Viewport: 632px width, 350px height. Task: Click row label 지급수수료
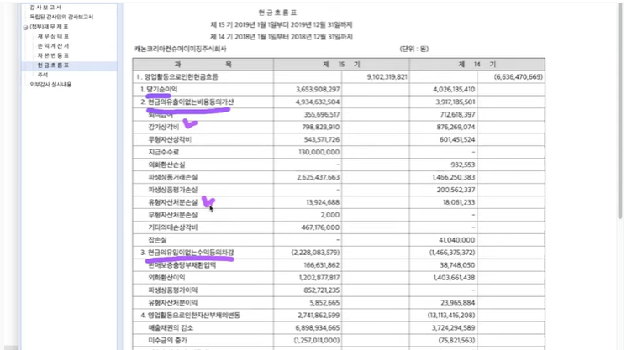click(x=163, y=152)
